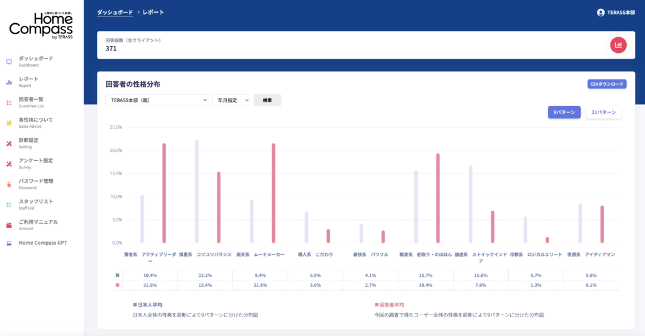Viewport: 645px width, 336px height.
Task: Click the Password lock icon in sidebar
Action: 9,184
